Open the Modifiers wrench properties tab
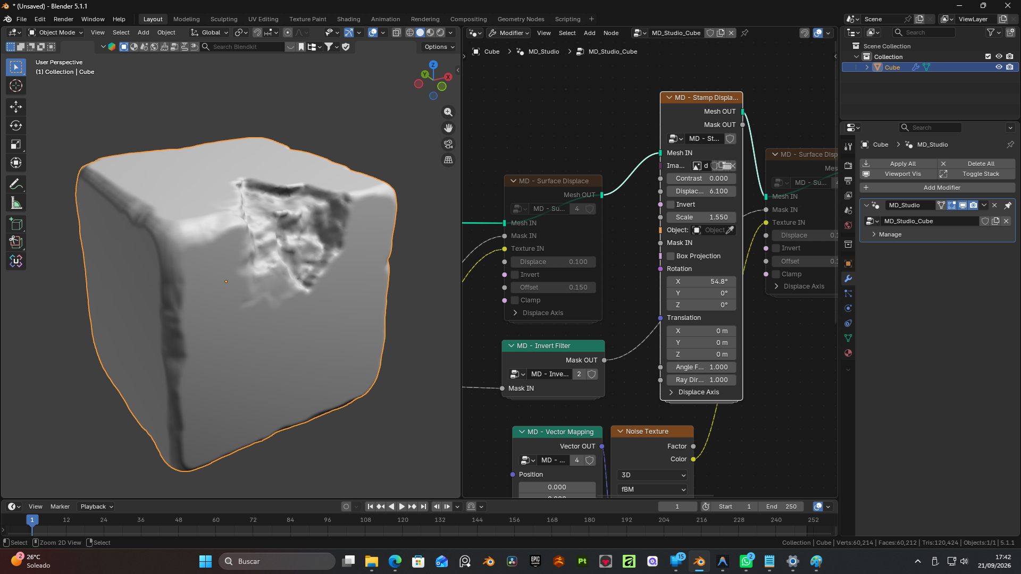Image resolution: width=1021 pixels, height=574 pixels. [848, 278]
